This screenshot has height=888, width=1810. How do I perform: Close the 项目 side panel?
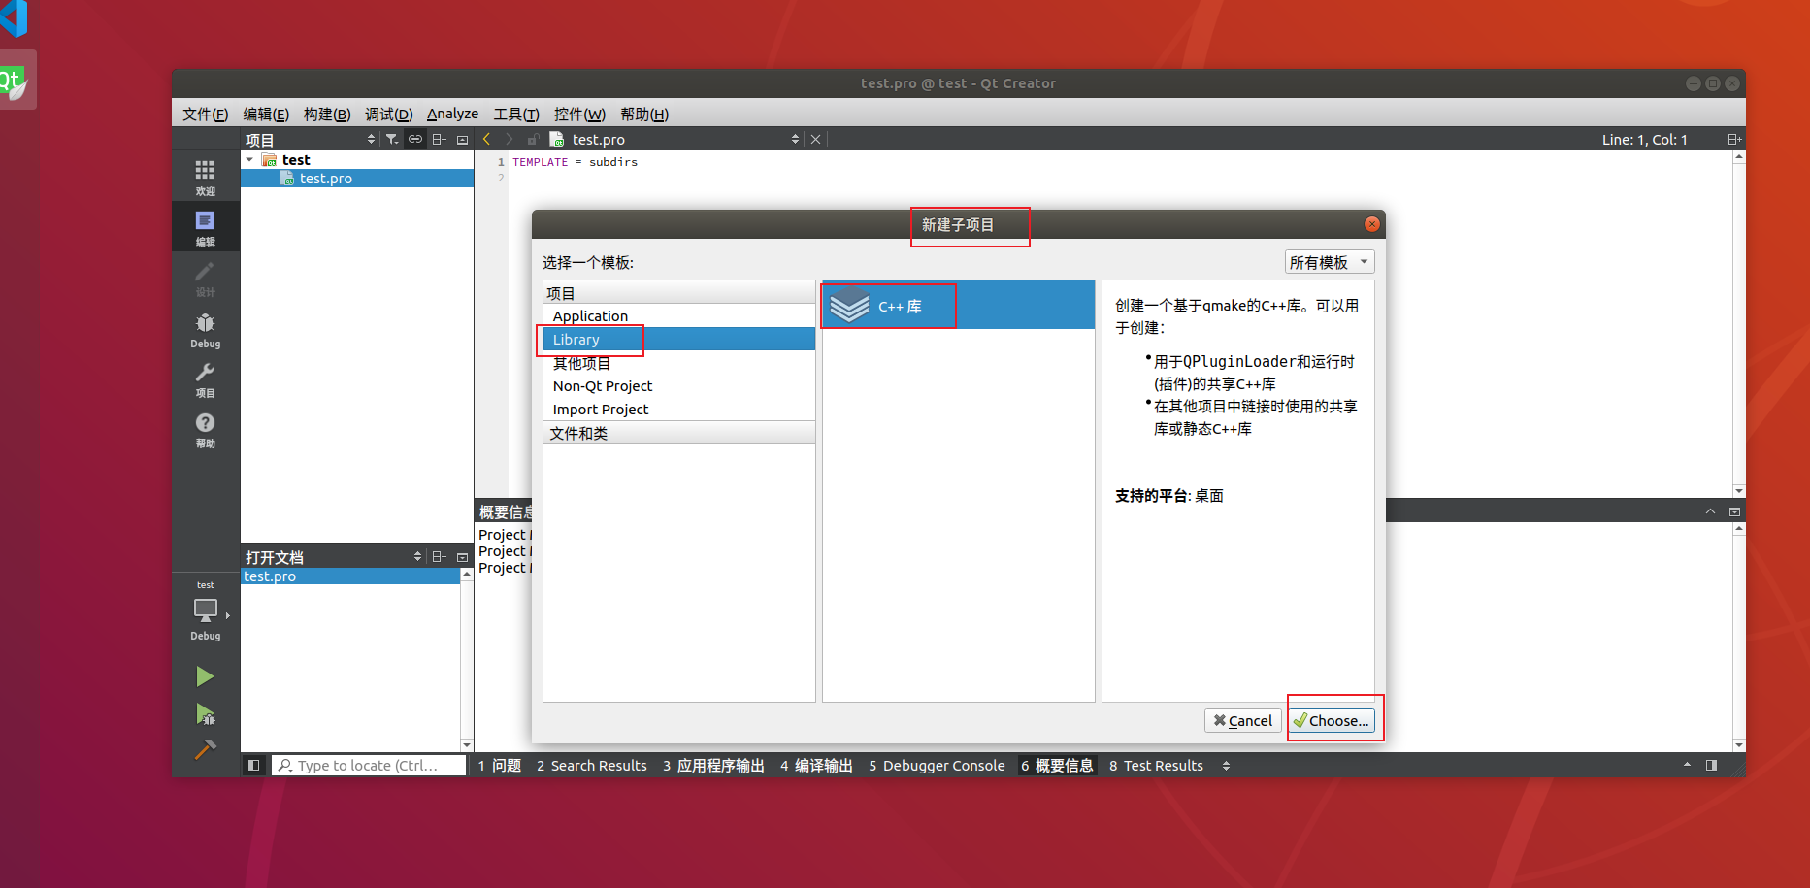462,139
